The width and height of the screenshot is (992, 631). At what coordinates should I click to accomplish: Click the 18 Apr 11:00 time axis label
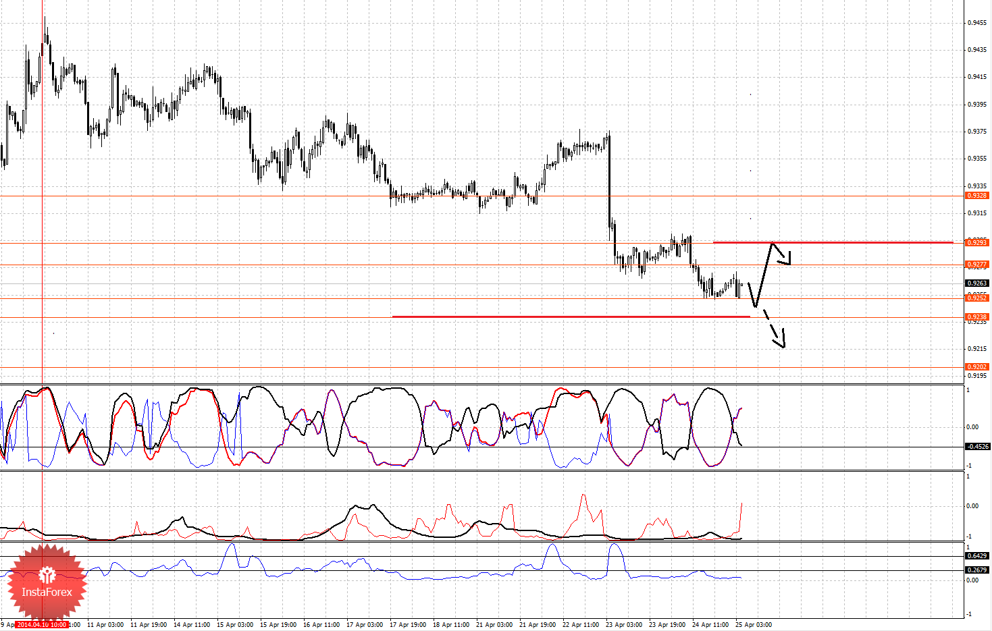tap(451, 625)
